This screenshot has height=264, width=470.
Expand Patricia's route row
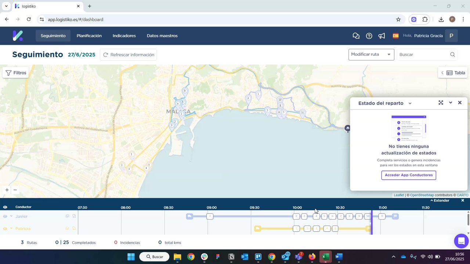(x=11, y=228)
